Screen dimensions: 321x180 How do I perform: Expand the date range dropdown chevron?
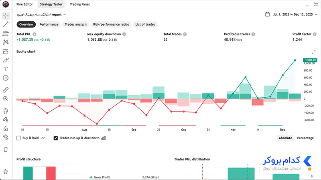tap(316, 14)
